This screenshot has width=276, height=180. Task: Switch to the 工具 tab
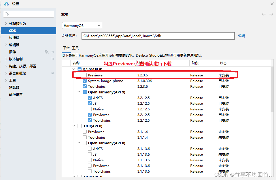click(75, 48)
